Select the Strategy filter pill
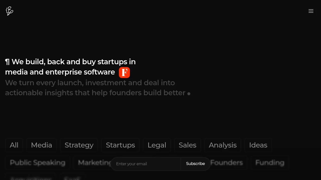This screenshot has width=321, height=180. (x=79, y=145)
